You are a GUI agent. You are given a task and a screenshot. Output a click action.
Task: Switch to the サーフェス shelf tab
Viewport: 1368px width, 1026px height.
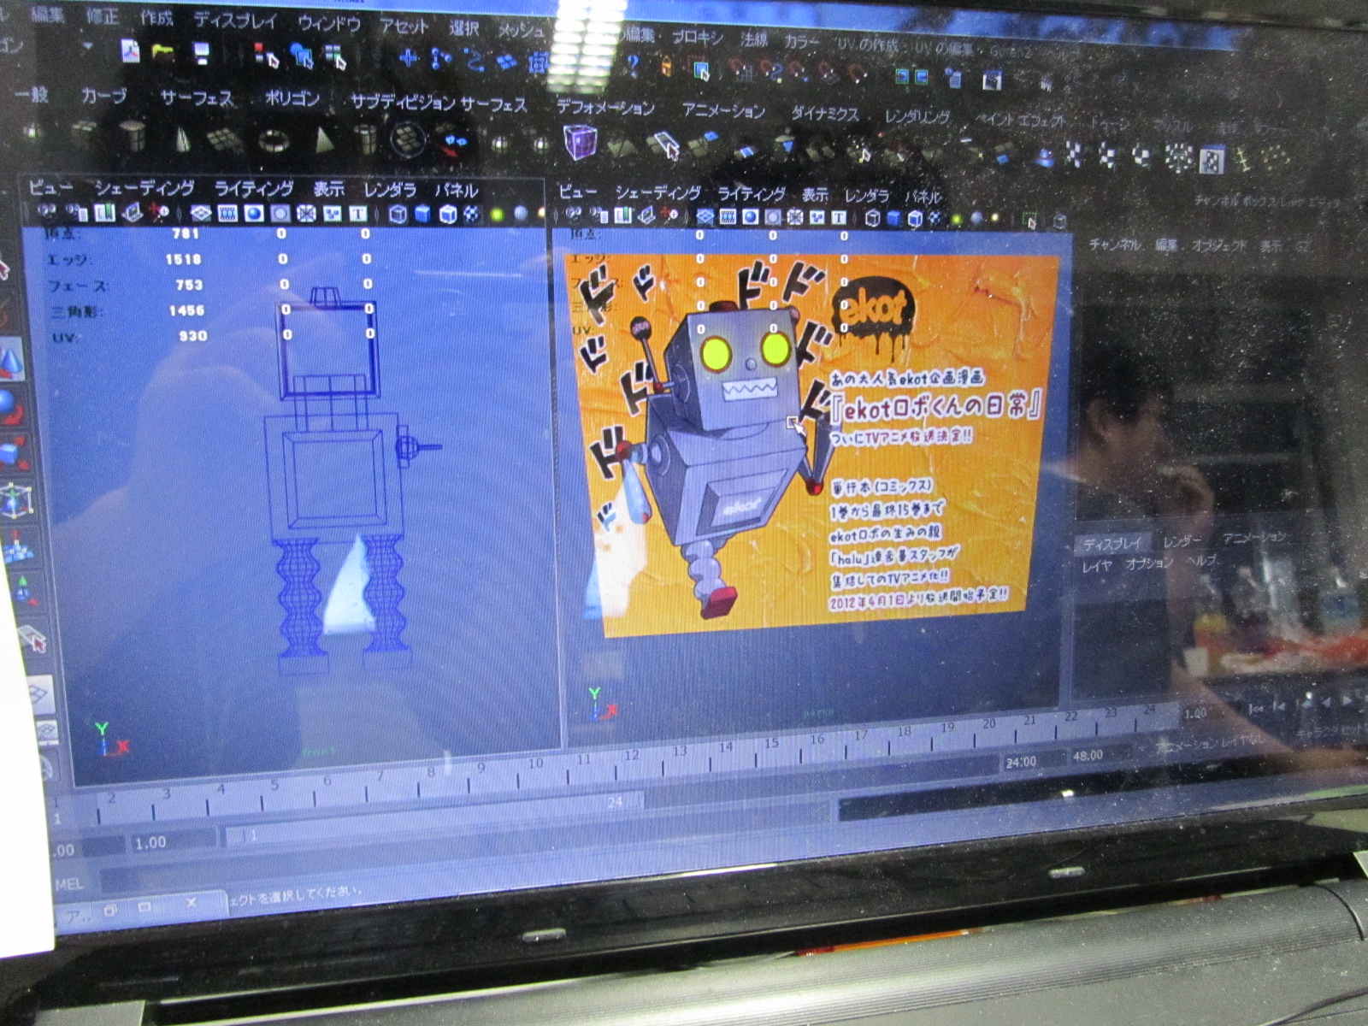pos(197,97)
